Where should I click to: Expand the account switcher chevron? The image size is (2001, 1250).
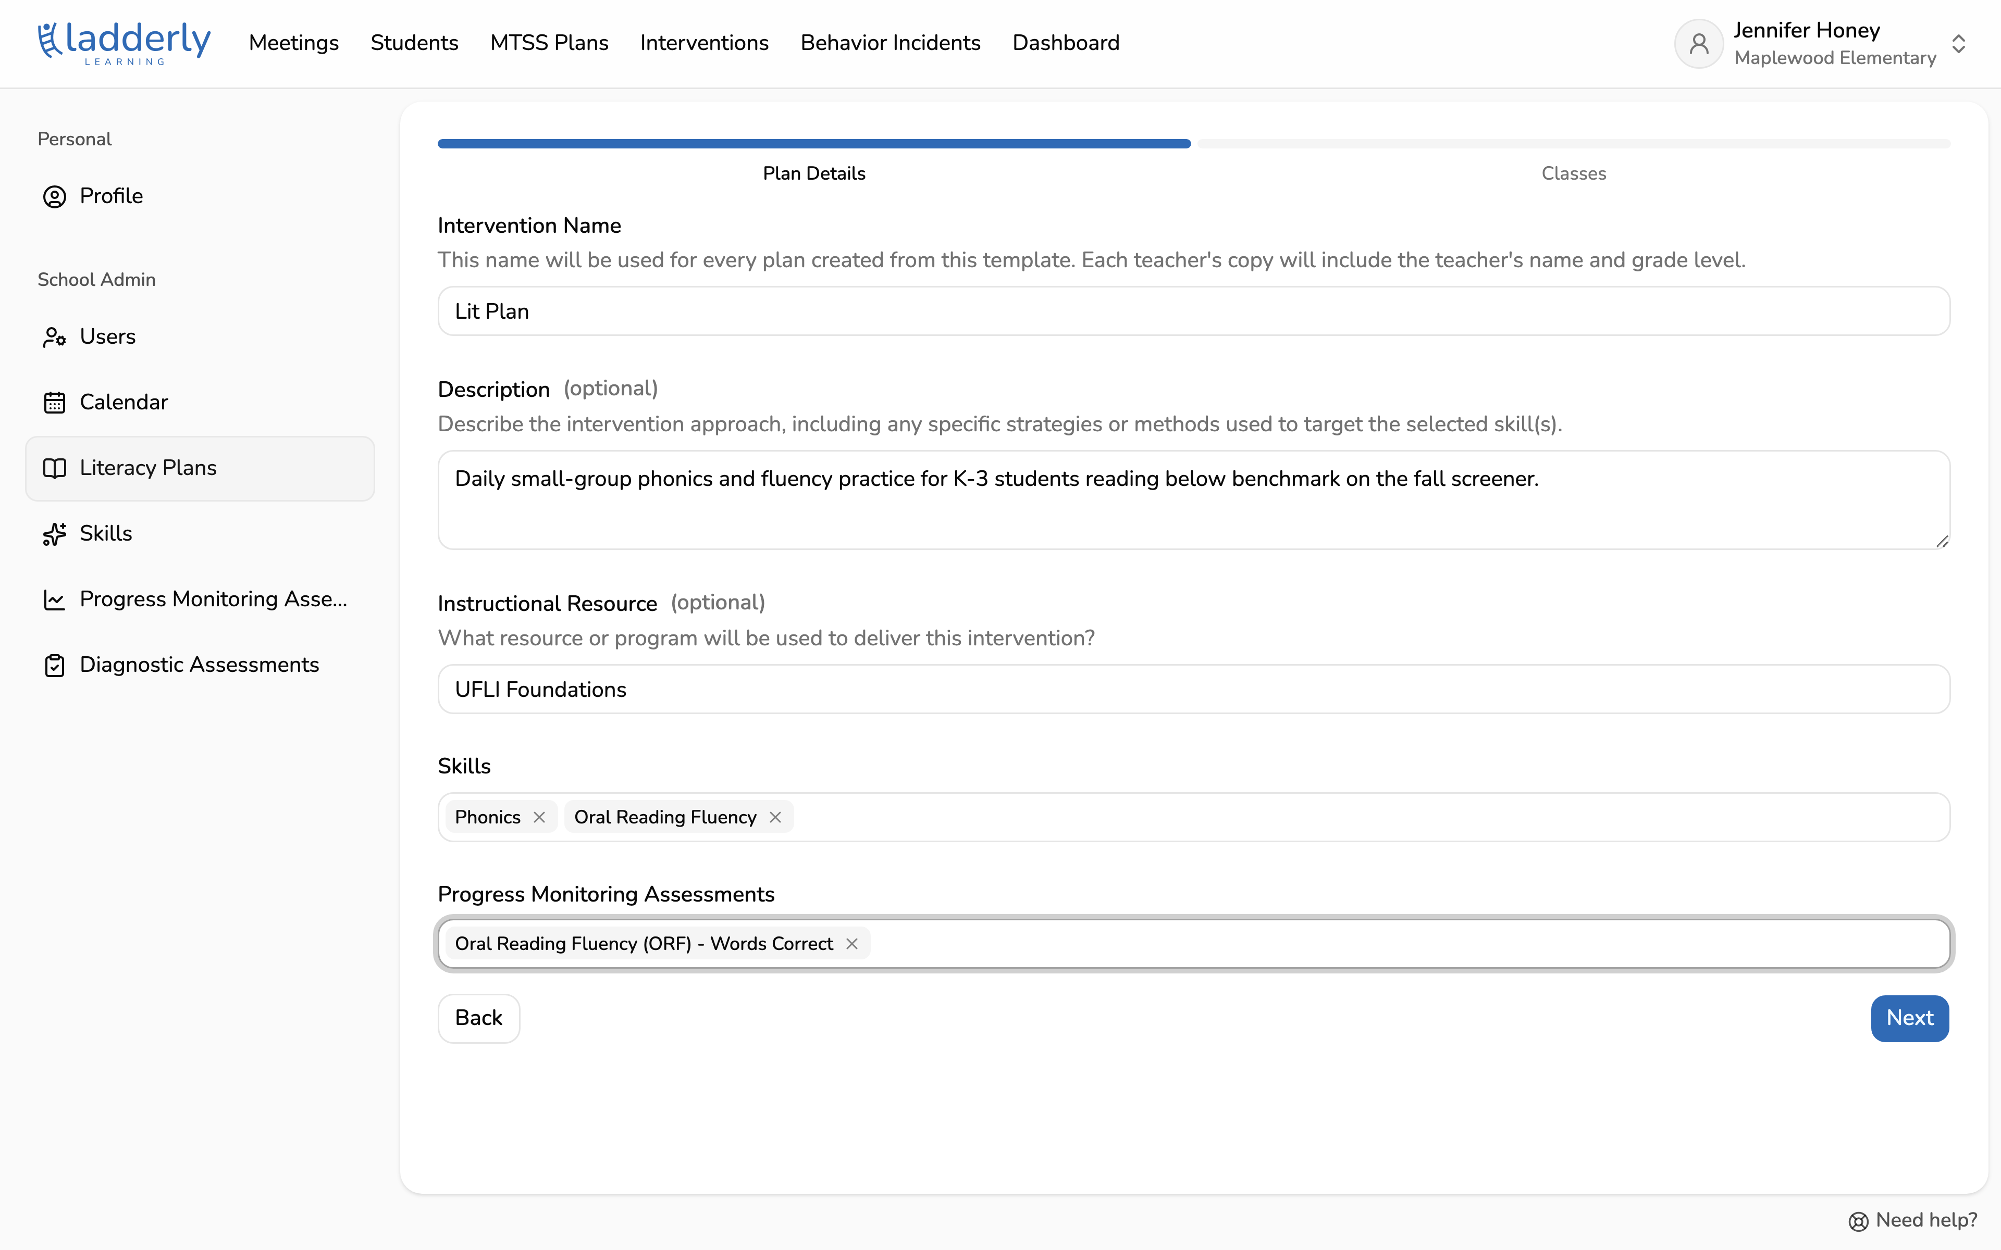(x=1958, y=44)
